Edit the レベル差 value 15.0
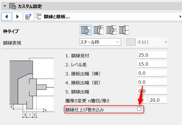This screenshot has width=182, height=125. click(x=152, y=64)
